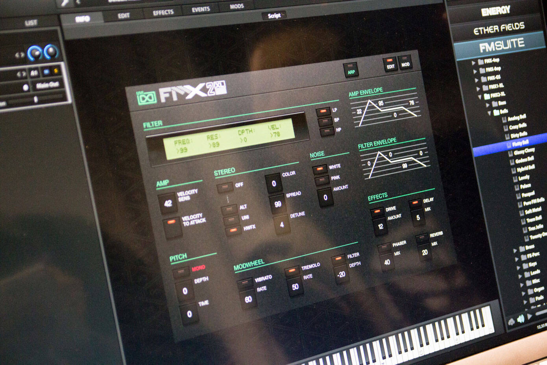This screenshot has width=547, height=365.
Task: Select the ENERGY soundbank
Action: click(495, 11)
